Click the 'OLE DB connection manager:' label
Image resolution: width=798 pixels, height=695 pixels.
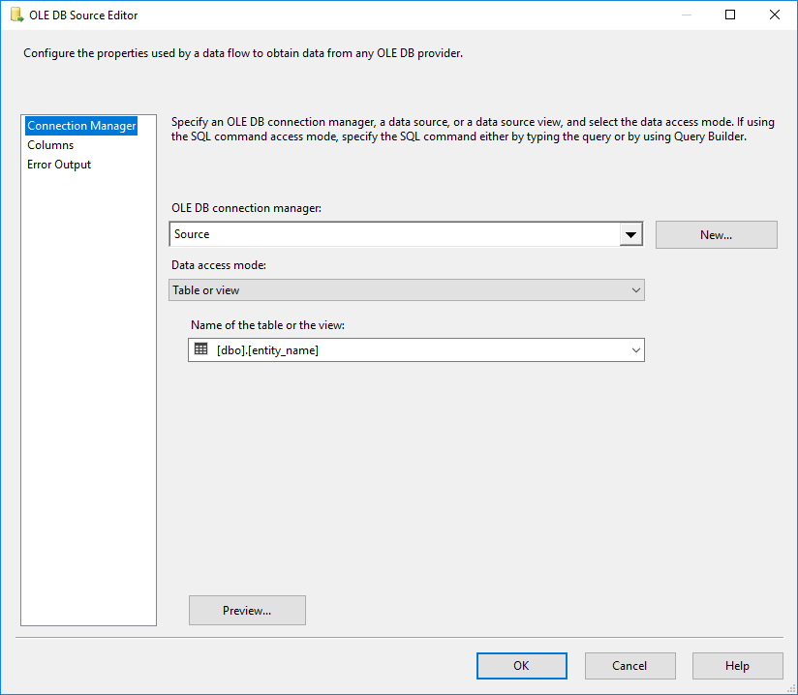246,208
